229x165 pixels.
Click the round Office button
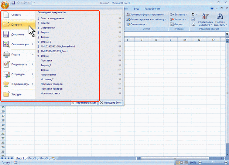click(5, 4)
